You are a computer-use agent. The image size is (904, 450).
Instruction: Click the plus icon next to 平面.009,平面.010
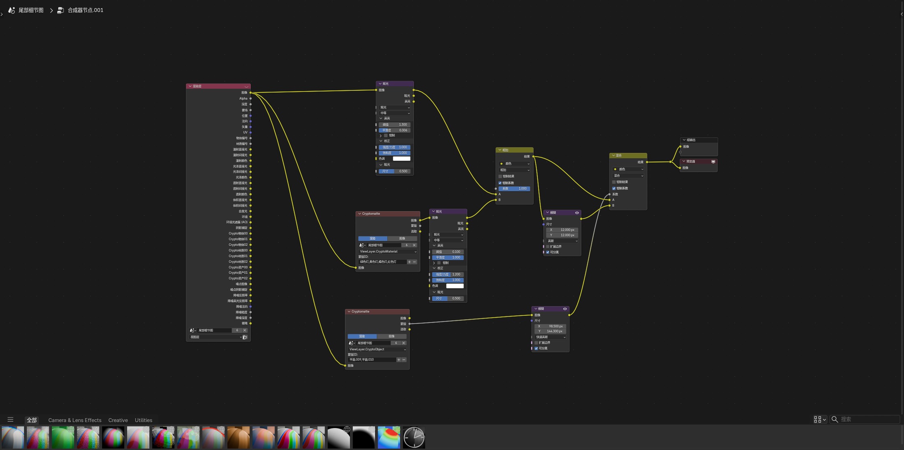point(399,360)
